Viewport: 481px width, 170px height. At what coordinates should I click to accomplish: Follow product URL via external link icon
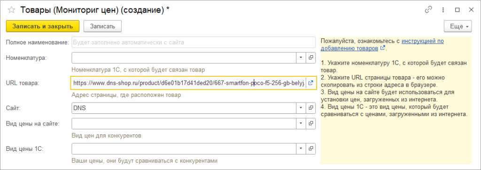click(310, 82)
